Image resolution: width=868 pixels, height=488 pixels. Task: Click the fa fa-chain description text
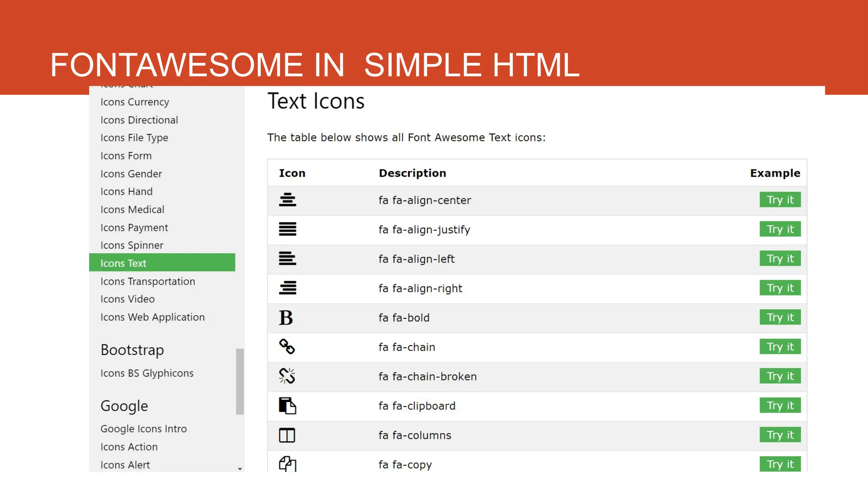tap(407, 347)
